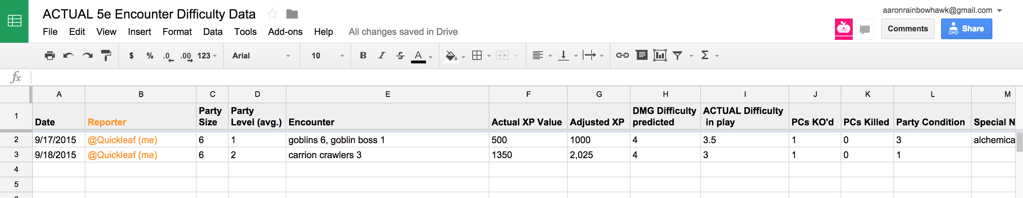
Task: Redo the last action
Action: tap(87, 56)
